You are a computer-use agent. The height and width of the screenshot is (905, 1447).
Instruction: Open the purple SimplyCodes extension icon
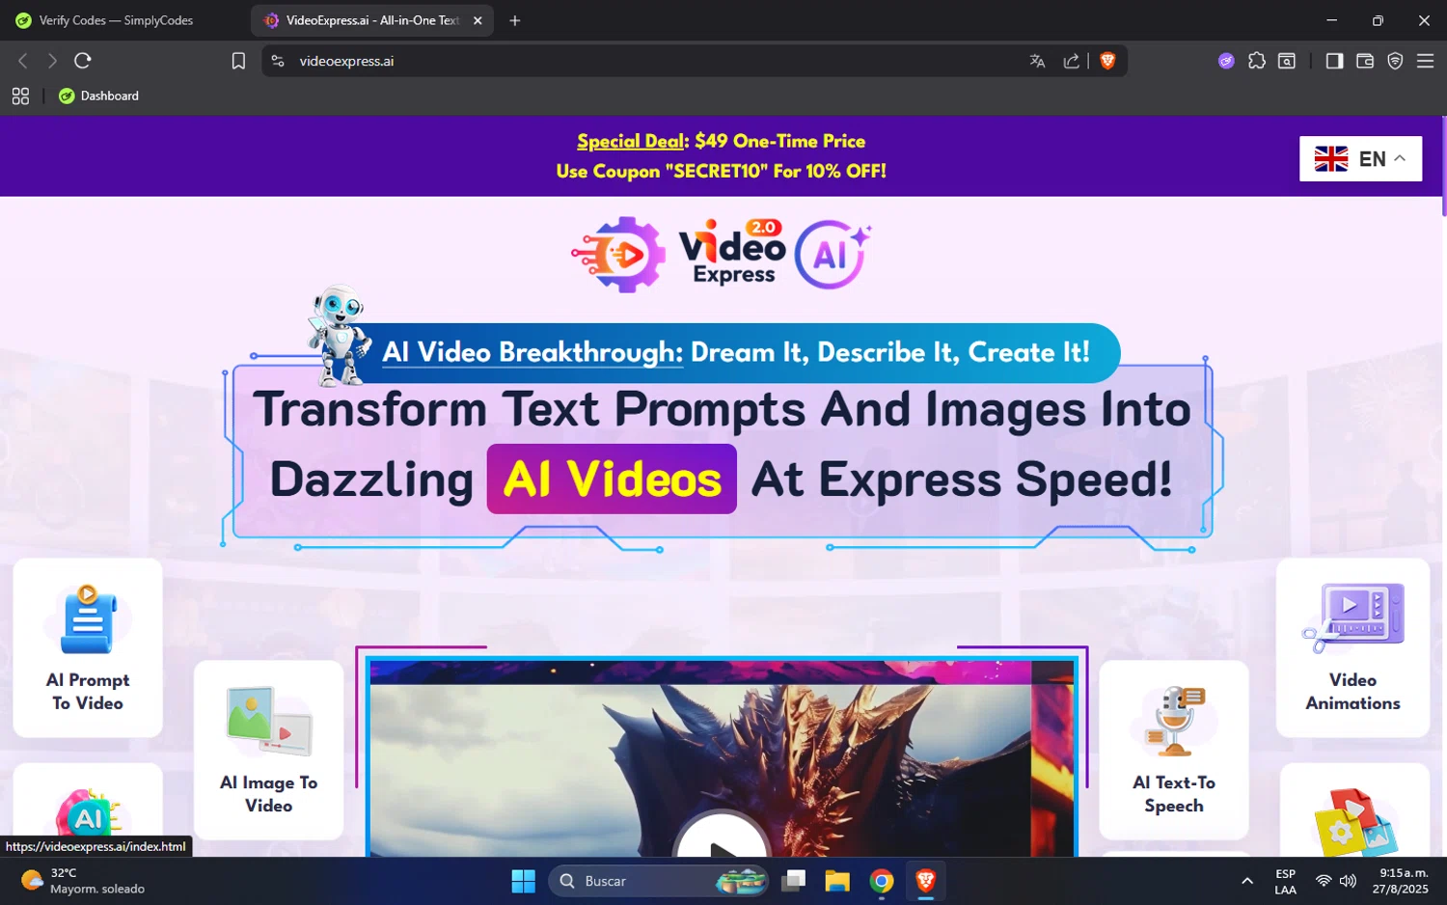click(1226, 61)
